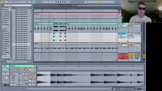Open the quantization menu set to None
Image resolution: width=162 pixels, height=91 pixels.
pos(32,2)
